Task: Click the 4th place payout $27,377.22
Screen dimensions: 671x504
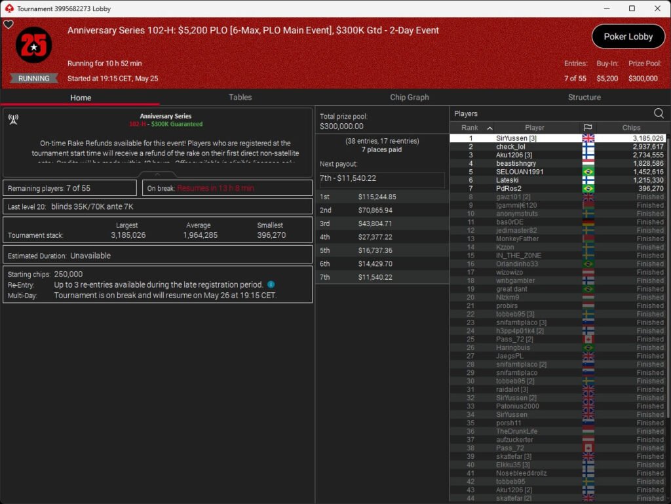Action: coord(375,237)
